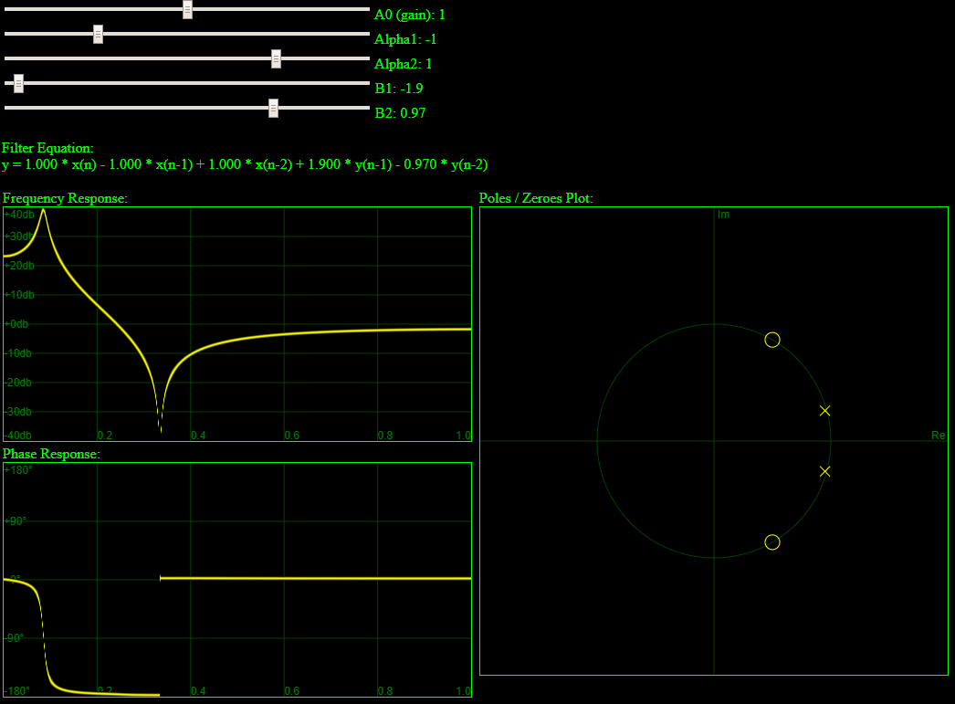Click the upper zero circle in the Poles/Zeroes plot
This screenshot has height=704, width=955.
tap(771, 340)
